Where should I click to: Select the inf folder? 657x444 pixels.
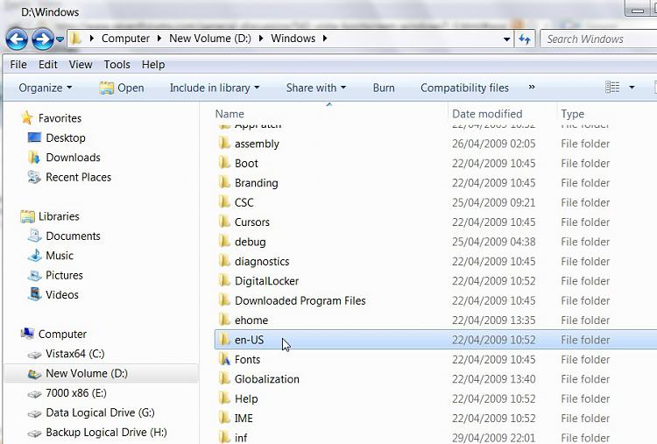tap(241, 438)
